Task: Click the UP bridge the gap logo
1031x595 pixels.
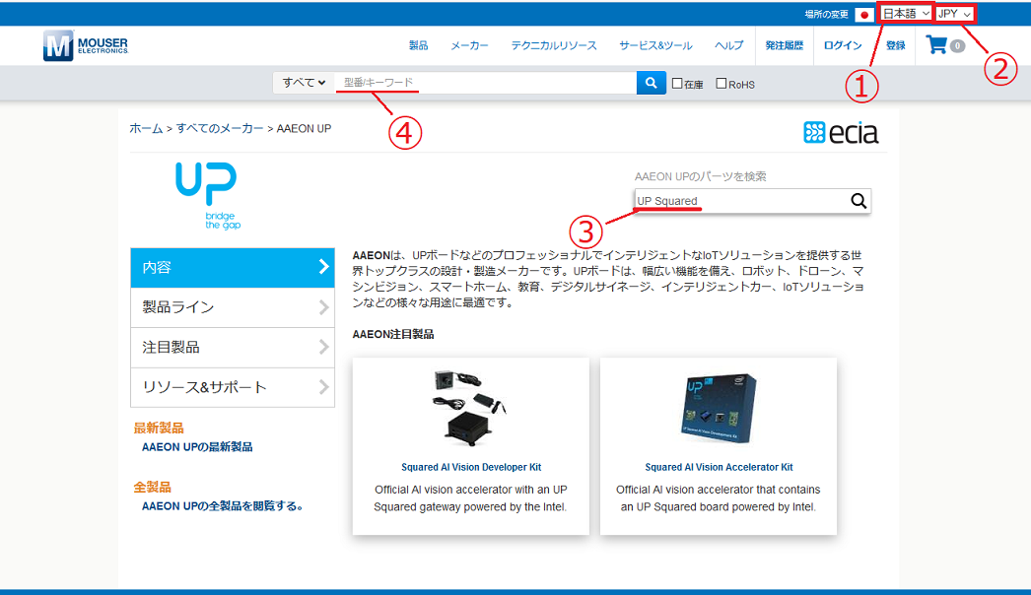Action: 207,196
